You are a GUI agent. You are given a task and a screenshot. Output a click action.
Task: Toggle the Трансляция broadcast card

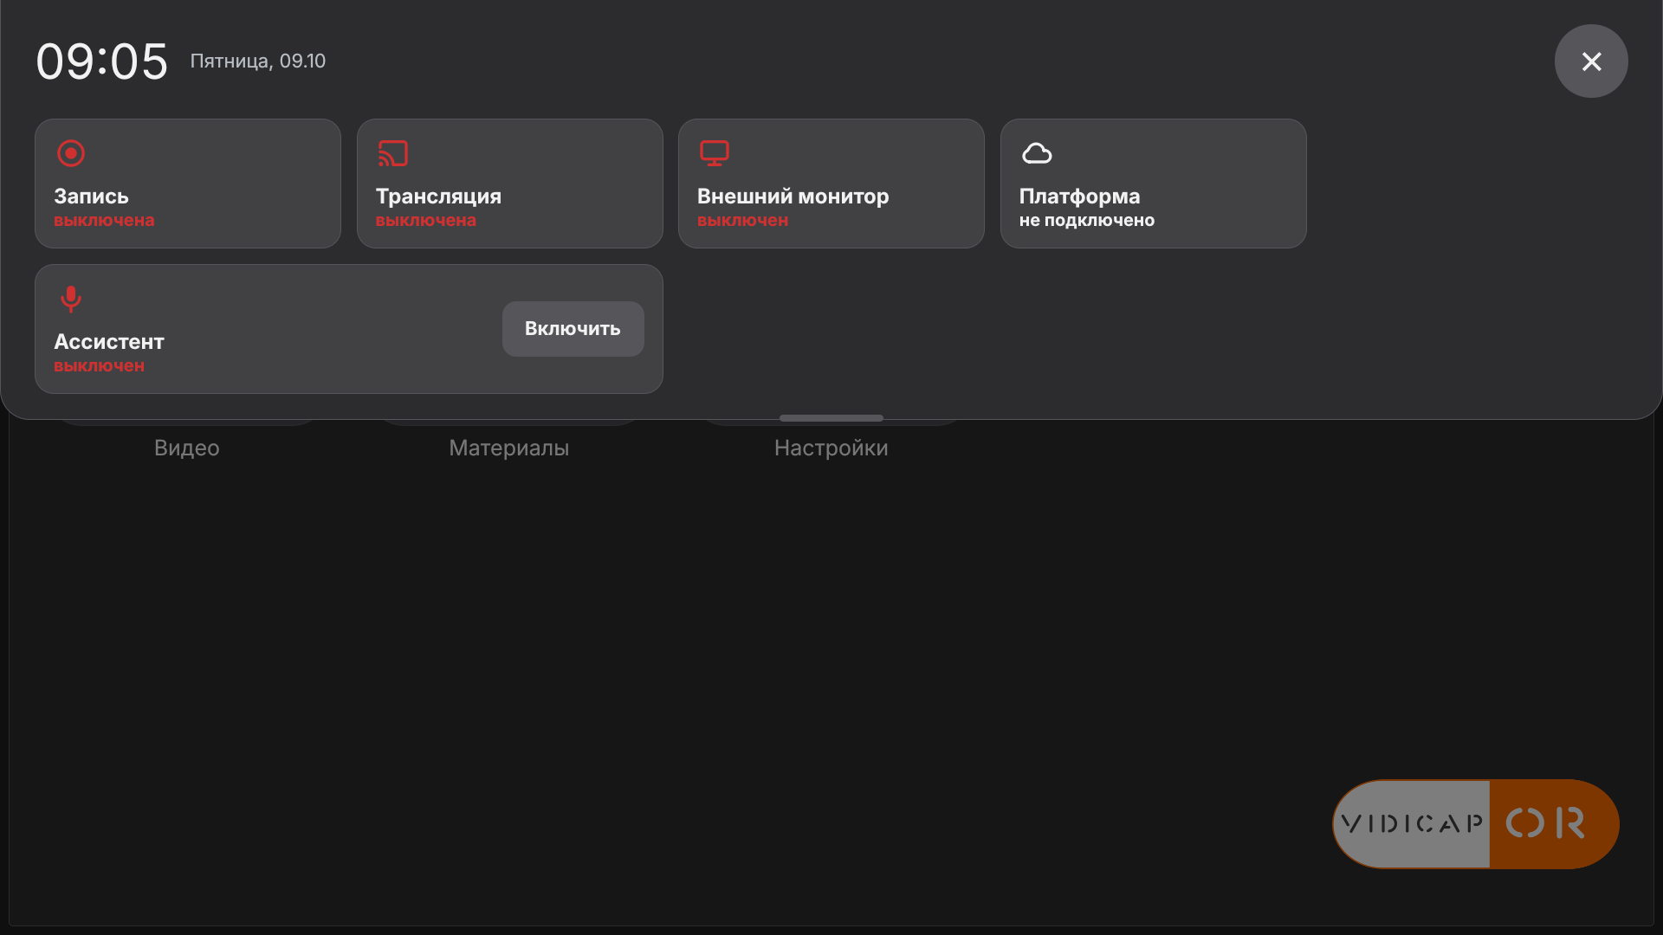pyautogui.click(x=510, y=184)
